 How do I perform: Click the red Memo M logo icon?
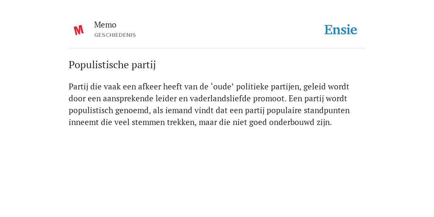[78, 30]
